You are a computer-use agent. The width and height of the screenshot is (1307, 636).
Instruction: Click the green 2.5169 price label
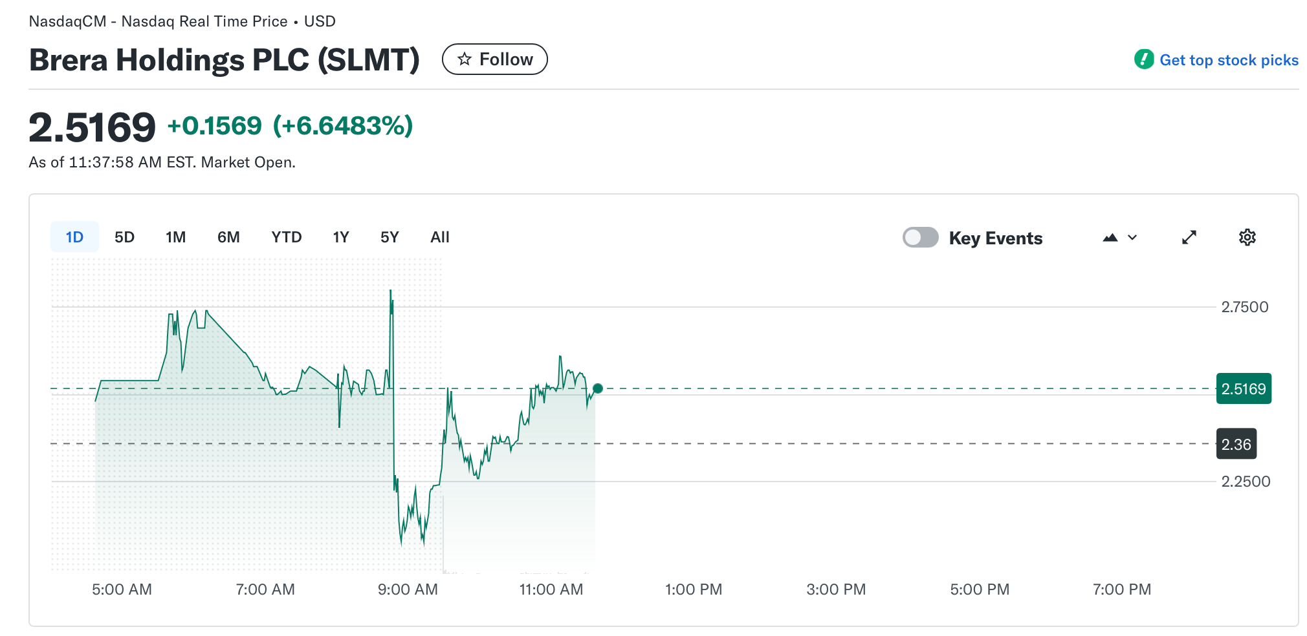pyautogui.click(x=1243, y=388)
